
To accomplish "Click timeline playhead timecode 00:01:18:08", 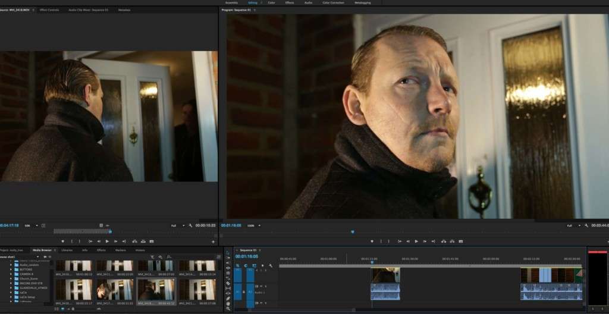I will [247, 256].
